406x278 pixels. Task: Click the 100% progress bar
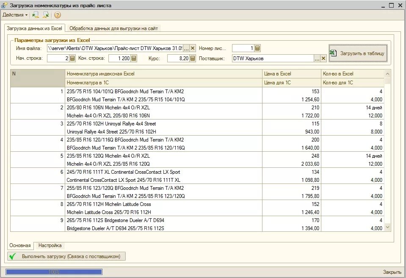point(54,272)
